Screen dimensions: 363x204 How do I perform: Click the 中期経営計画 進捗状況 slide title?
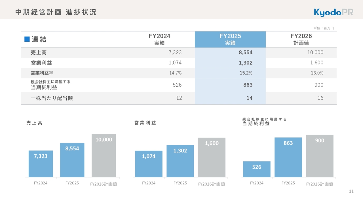tap(56, 12)
